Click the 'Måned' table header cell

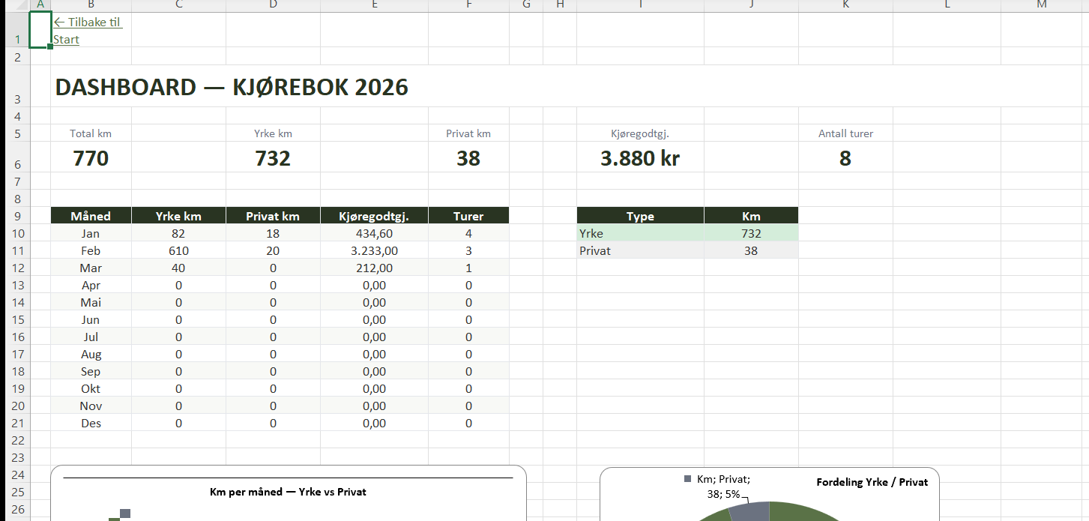point(91,216)
